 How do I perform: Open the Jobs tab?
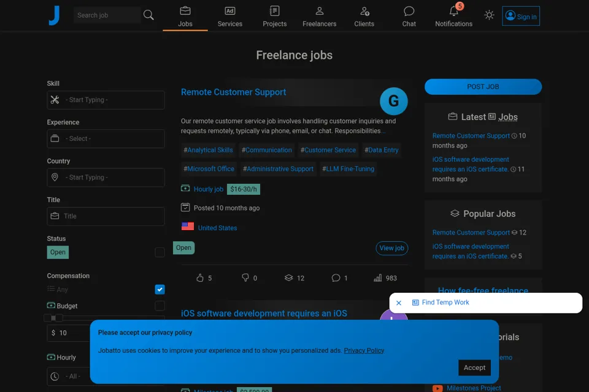[185, 17]
